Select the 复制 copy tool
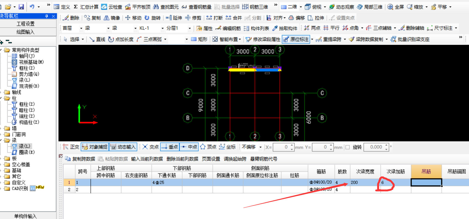The width and height of the screenshot is (469, 219). click(x=92, y=18)
